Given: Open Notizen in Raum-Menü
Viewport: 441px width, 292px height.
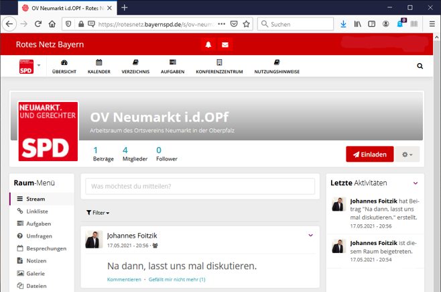Looking at the screenshot, I should tap(42, 260).
